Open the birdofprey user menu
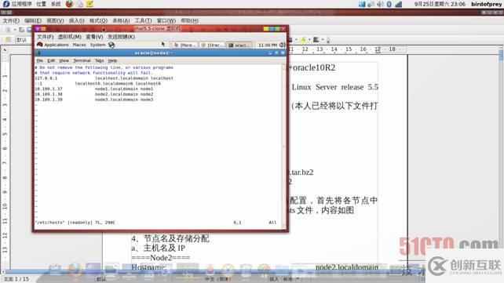The image size is (504, 283). pyautogui.click(x=486, y=4)
